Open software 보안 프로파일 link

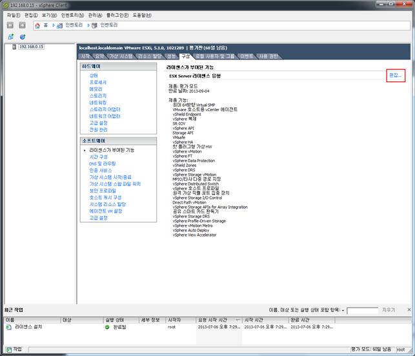103,191
